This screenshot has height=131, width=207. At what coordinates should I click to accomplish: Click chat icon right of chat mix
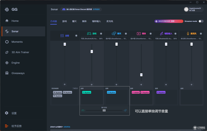(x=125, y=110)
